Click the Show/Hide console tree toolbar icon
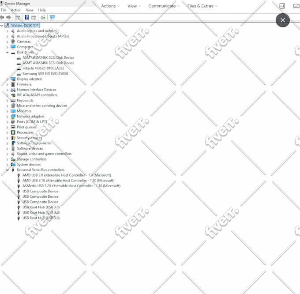300x294 pixels. point(18,17)
